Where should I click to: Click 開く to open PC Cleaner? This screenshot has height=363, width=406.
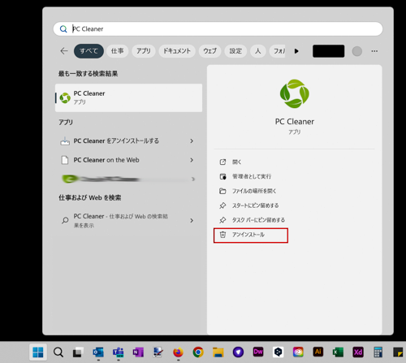pyautogui.click(x=236, y=162)
